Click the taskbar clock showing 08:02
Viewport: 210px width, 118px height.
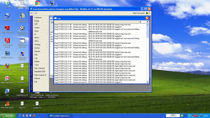pyautogui.click(x=206, y=116)
